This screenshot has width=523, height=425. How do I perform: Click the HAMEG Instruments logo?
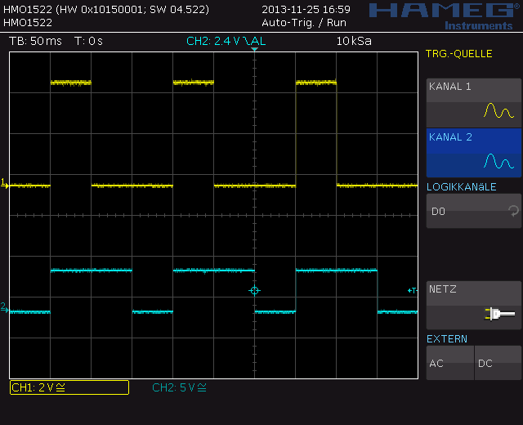click(x=445, y=16)
